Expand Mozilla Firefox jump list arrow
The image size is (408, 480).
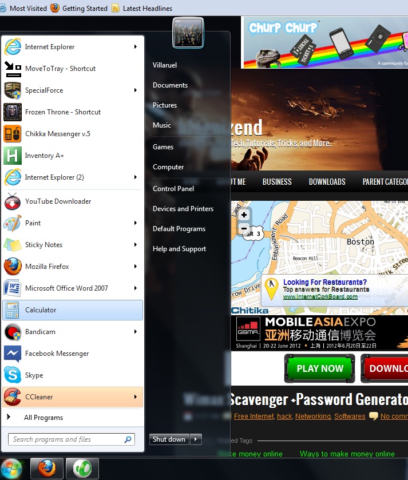pos(136,267)
